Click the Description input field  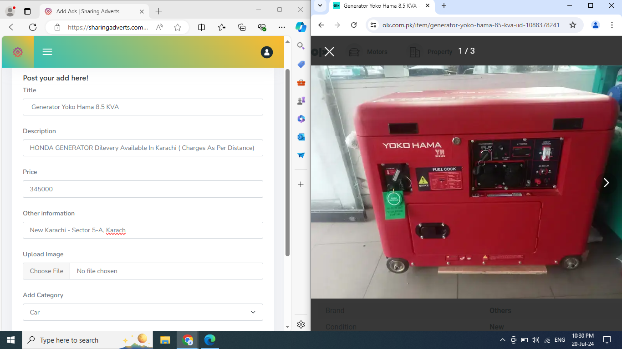pyautogui.click(x=143, y=148)
